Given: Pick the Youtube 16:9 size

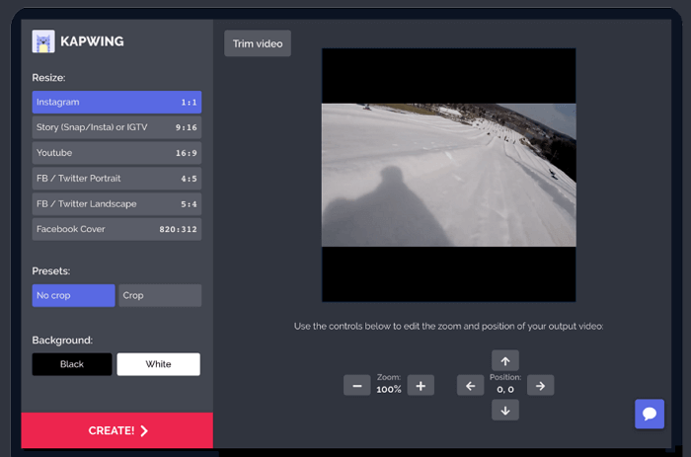Looking at the screenshot, I should click(116, 153).
